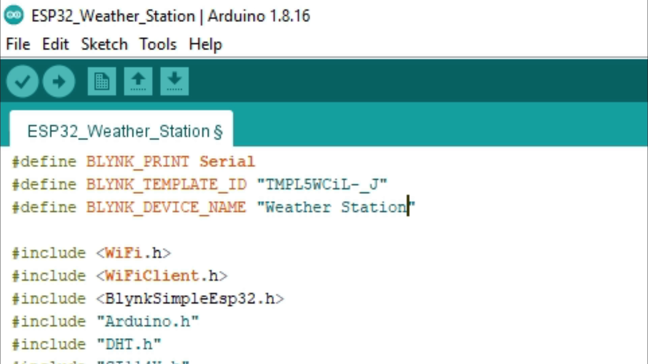
Task: Click the Upload arrow button
Action: click(59, 81)
